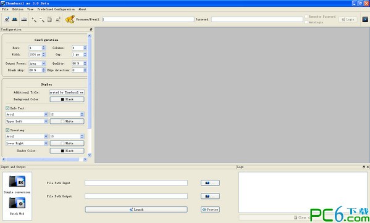The width and height of the screenshot is (370, 223).
Task: Browse for File Path Input
Action: click(x=210, y=183)
